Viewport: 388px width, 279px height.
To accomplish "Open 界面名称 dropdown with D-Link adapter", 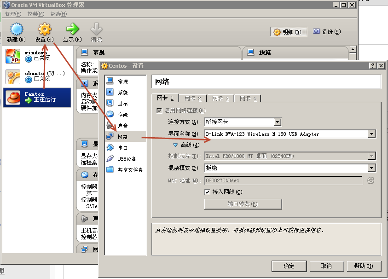I will [290, 134].
